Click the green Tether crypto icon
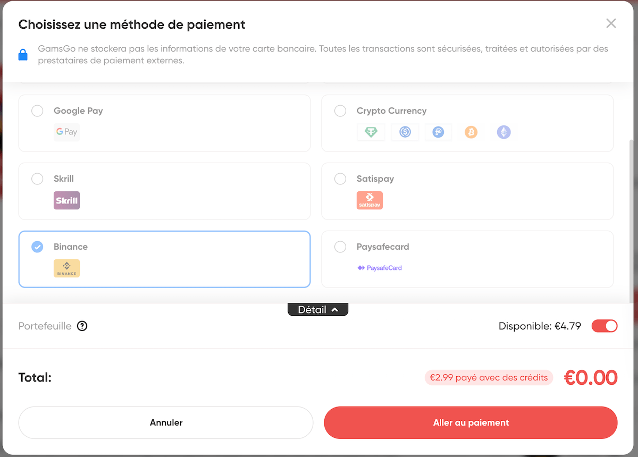638x457 pixels. (371, 132)
